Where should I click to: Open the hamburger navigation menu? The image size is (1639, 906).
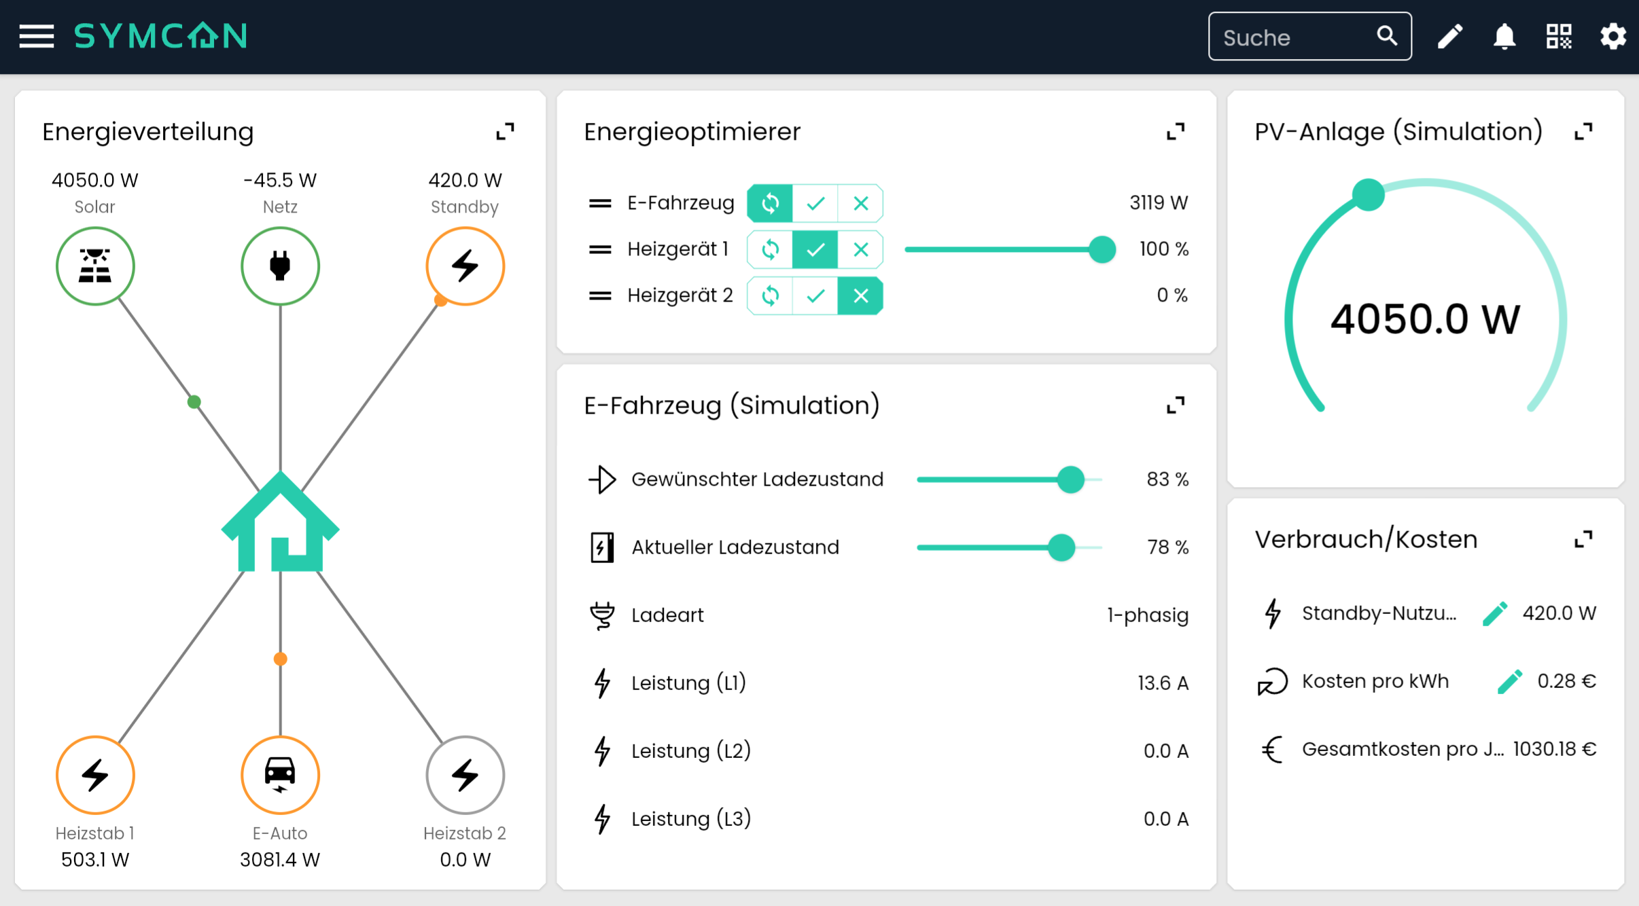click(36, 36)
